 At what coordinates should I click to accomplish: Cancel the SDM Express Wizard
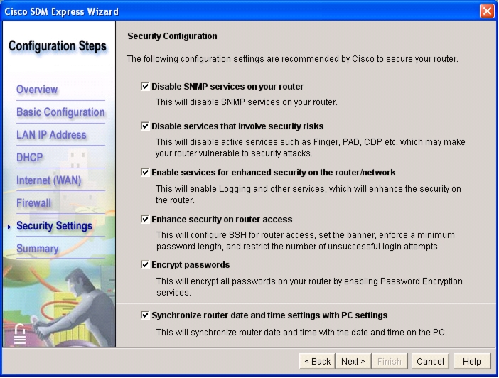(x=430, y=362)
